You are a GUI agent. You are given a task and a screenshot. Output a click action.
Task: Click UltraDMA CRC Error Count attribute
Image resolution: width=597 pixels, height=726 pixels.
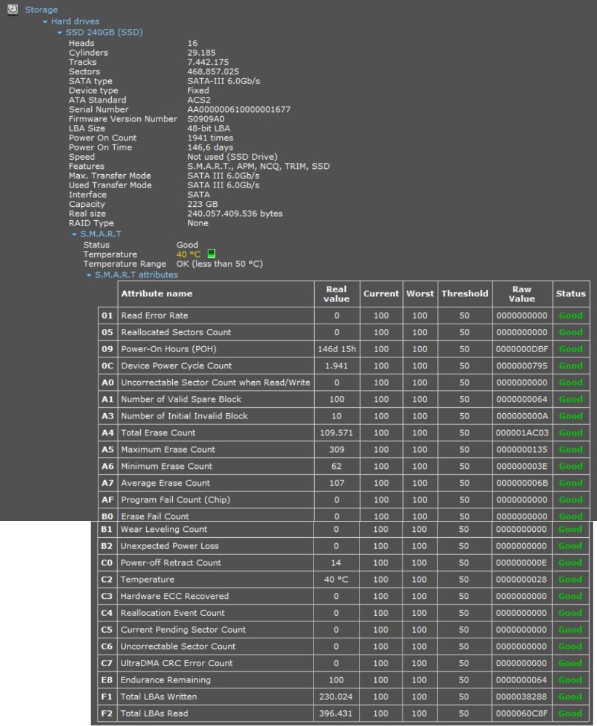click(x=176, y=663)
